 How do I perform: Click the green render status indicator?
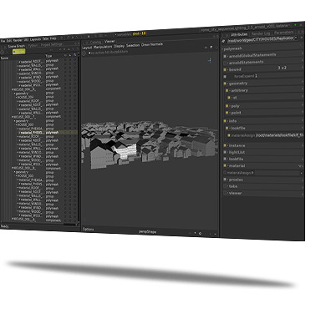(x=295, y=25)
